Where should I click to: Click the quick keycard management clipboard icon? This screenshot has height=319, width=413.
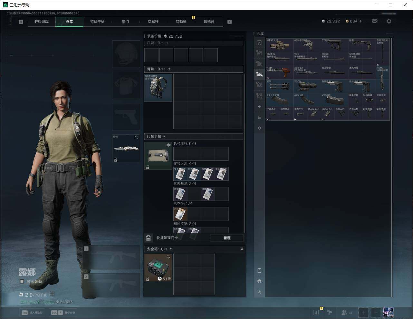coord(149,238)
